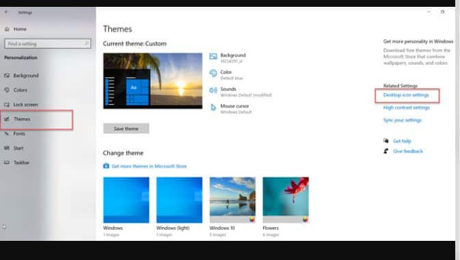Image resolution: width=460 pixels, height=260 pixels.
Task: Click the Microsoft Store bag icon
Action: point(106,166)
